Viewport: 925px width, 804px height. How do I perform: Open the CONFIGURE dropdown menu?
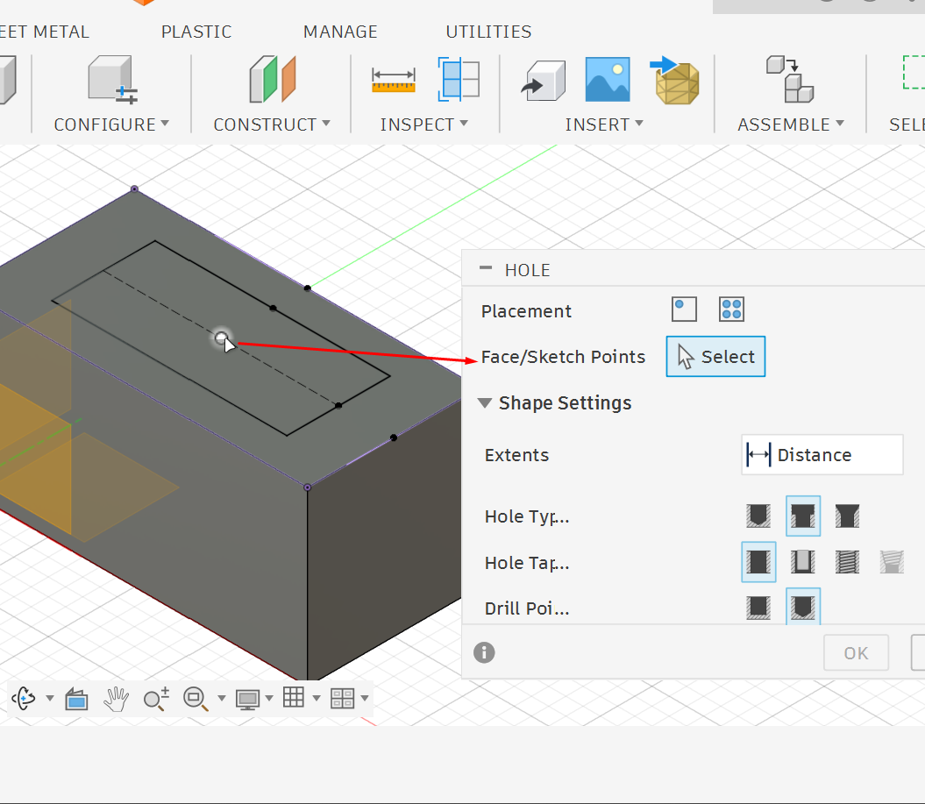pos(111,125)
